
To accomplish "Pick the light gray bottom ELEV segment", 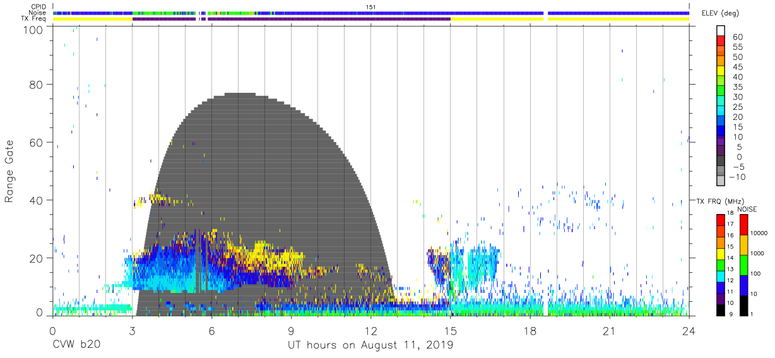I will [x=721, y=181].
